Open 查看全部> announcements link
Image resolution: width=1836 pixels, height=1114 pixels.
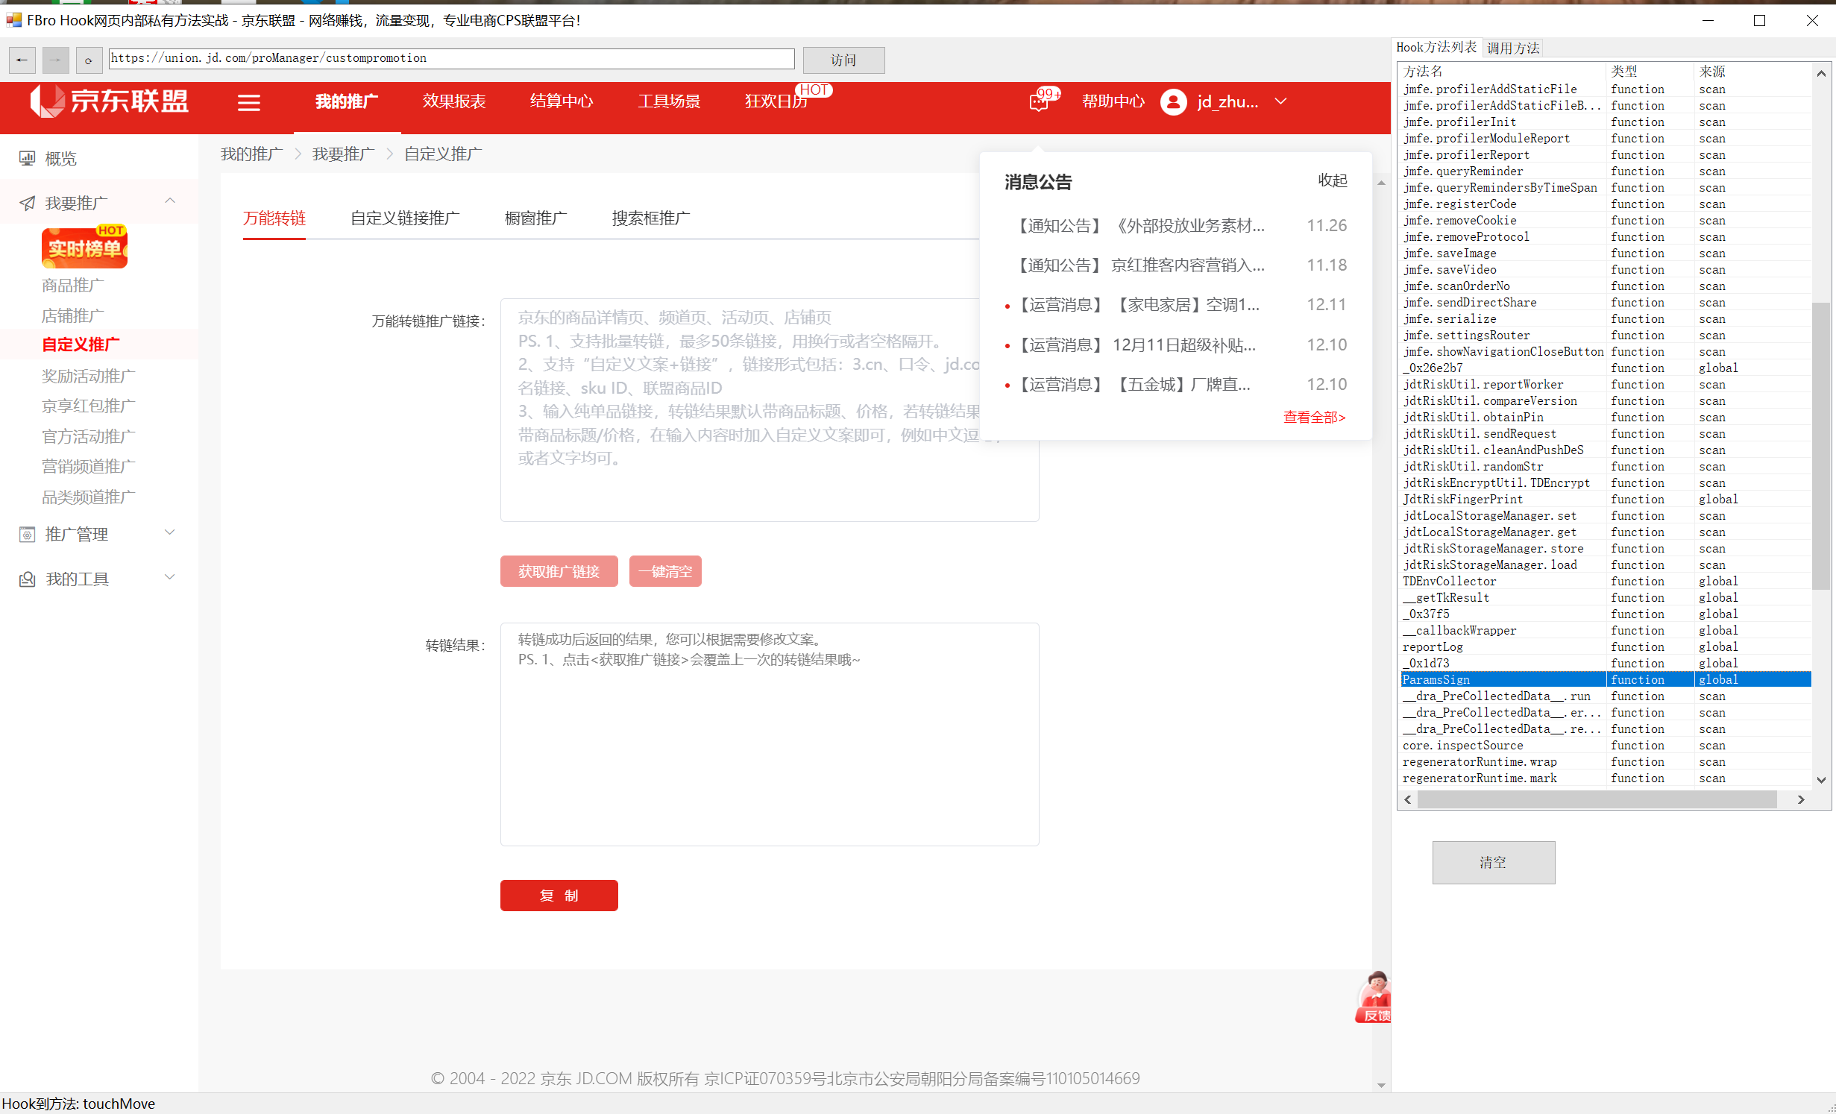1314,418
